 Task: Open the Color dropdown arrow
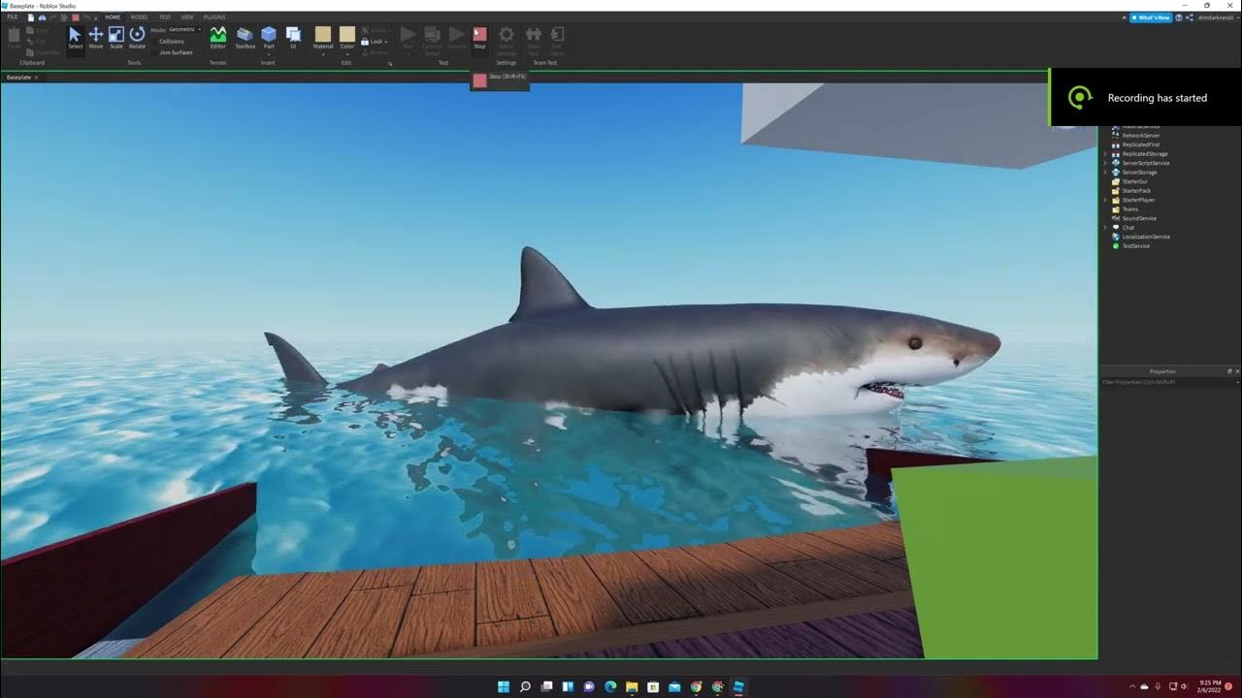[x=347, y=53]
